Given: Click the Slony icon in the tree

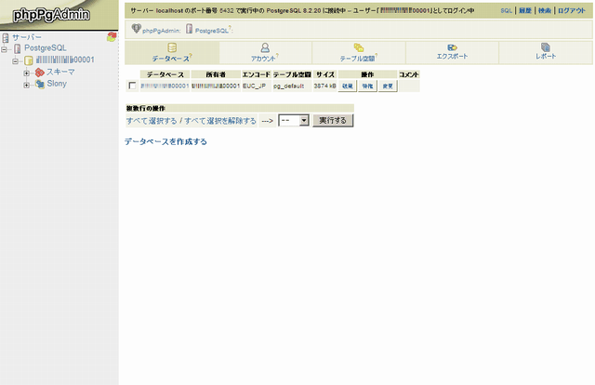Looking at the screenshot, I should [x=40, y=84].
